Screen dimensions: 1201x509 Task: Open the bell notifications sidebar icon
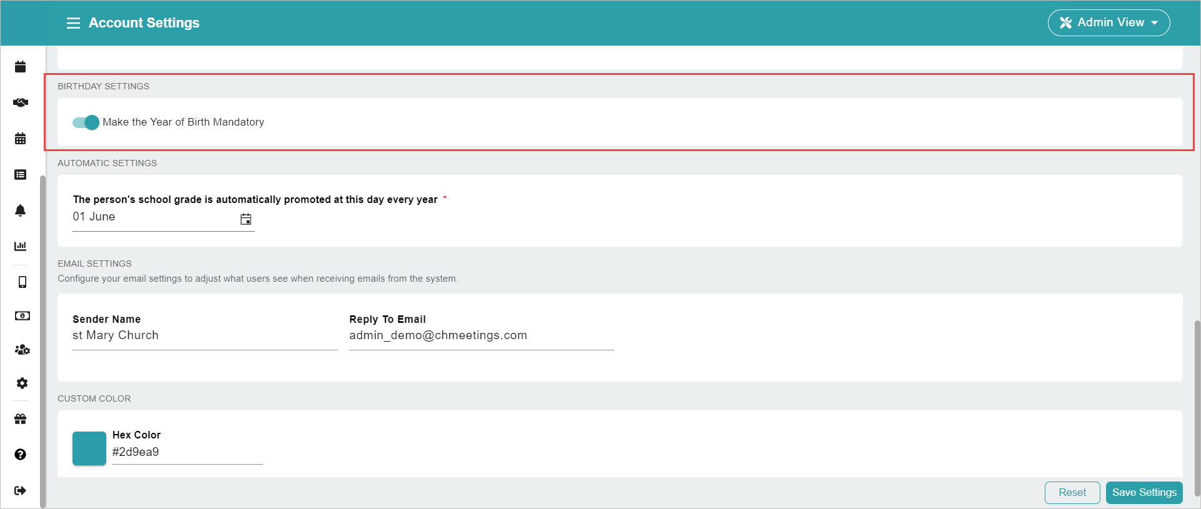[21, 210]
